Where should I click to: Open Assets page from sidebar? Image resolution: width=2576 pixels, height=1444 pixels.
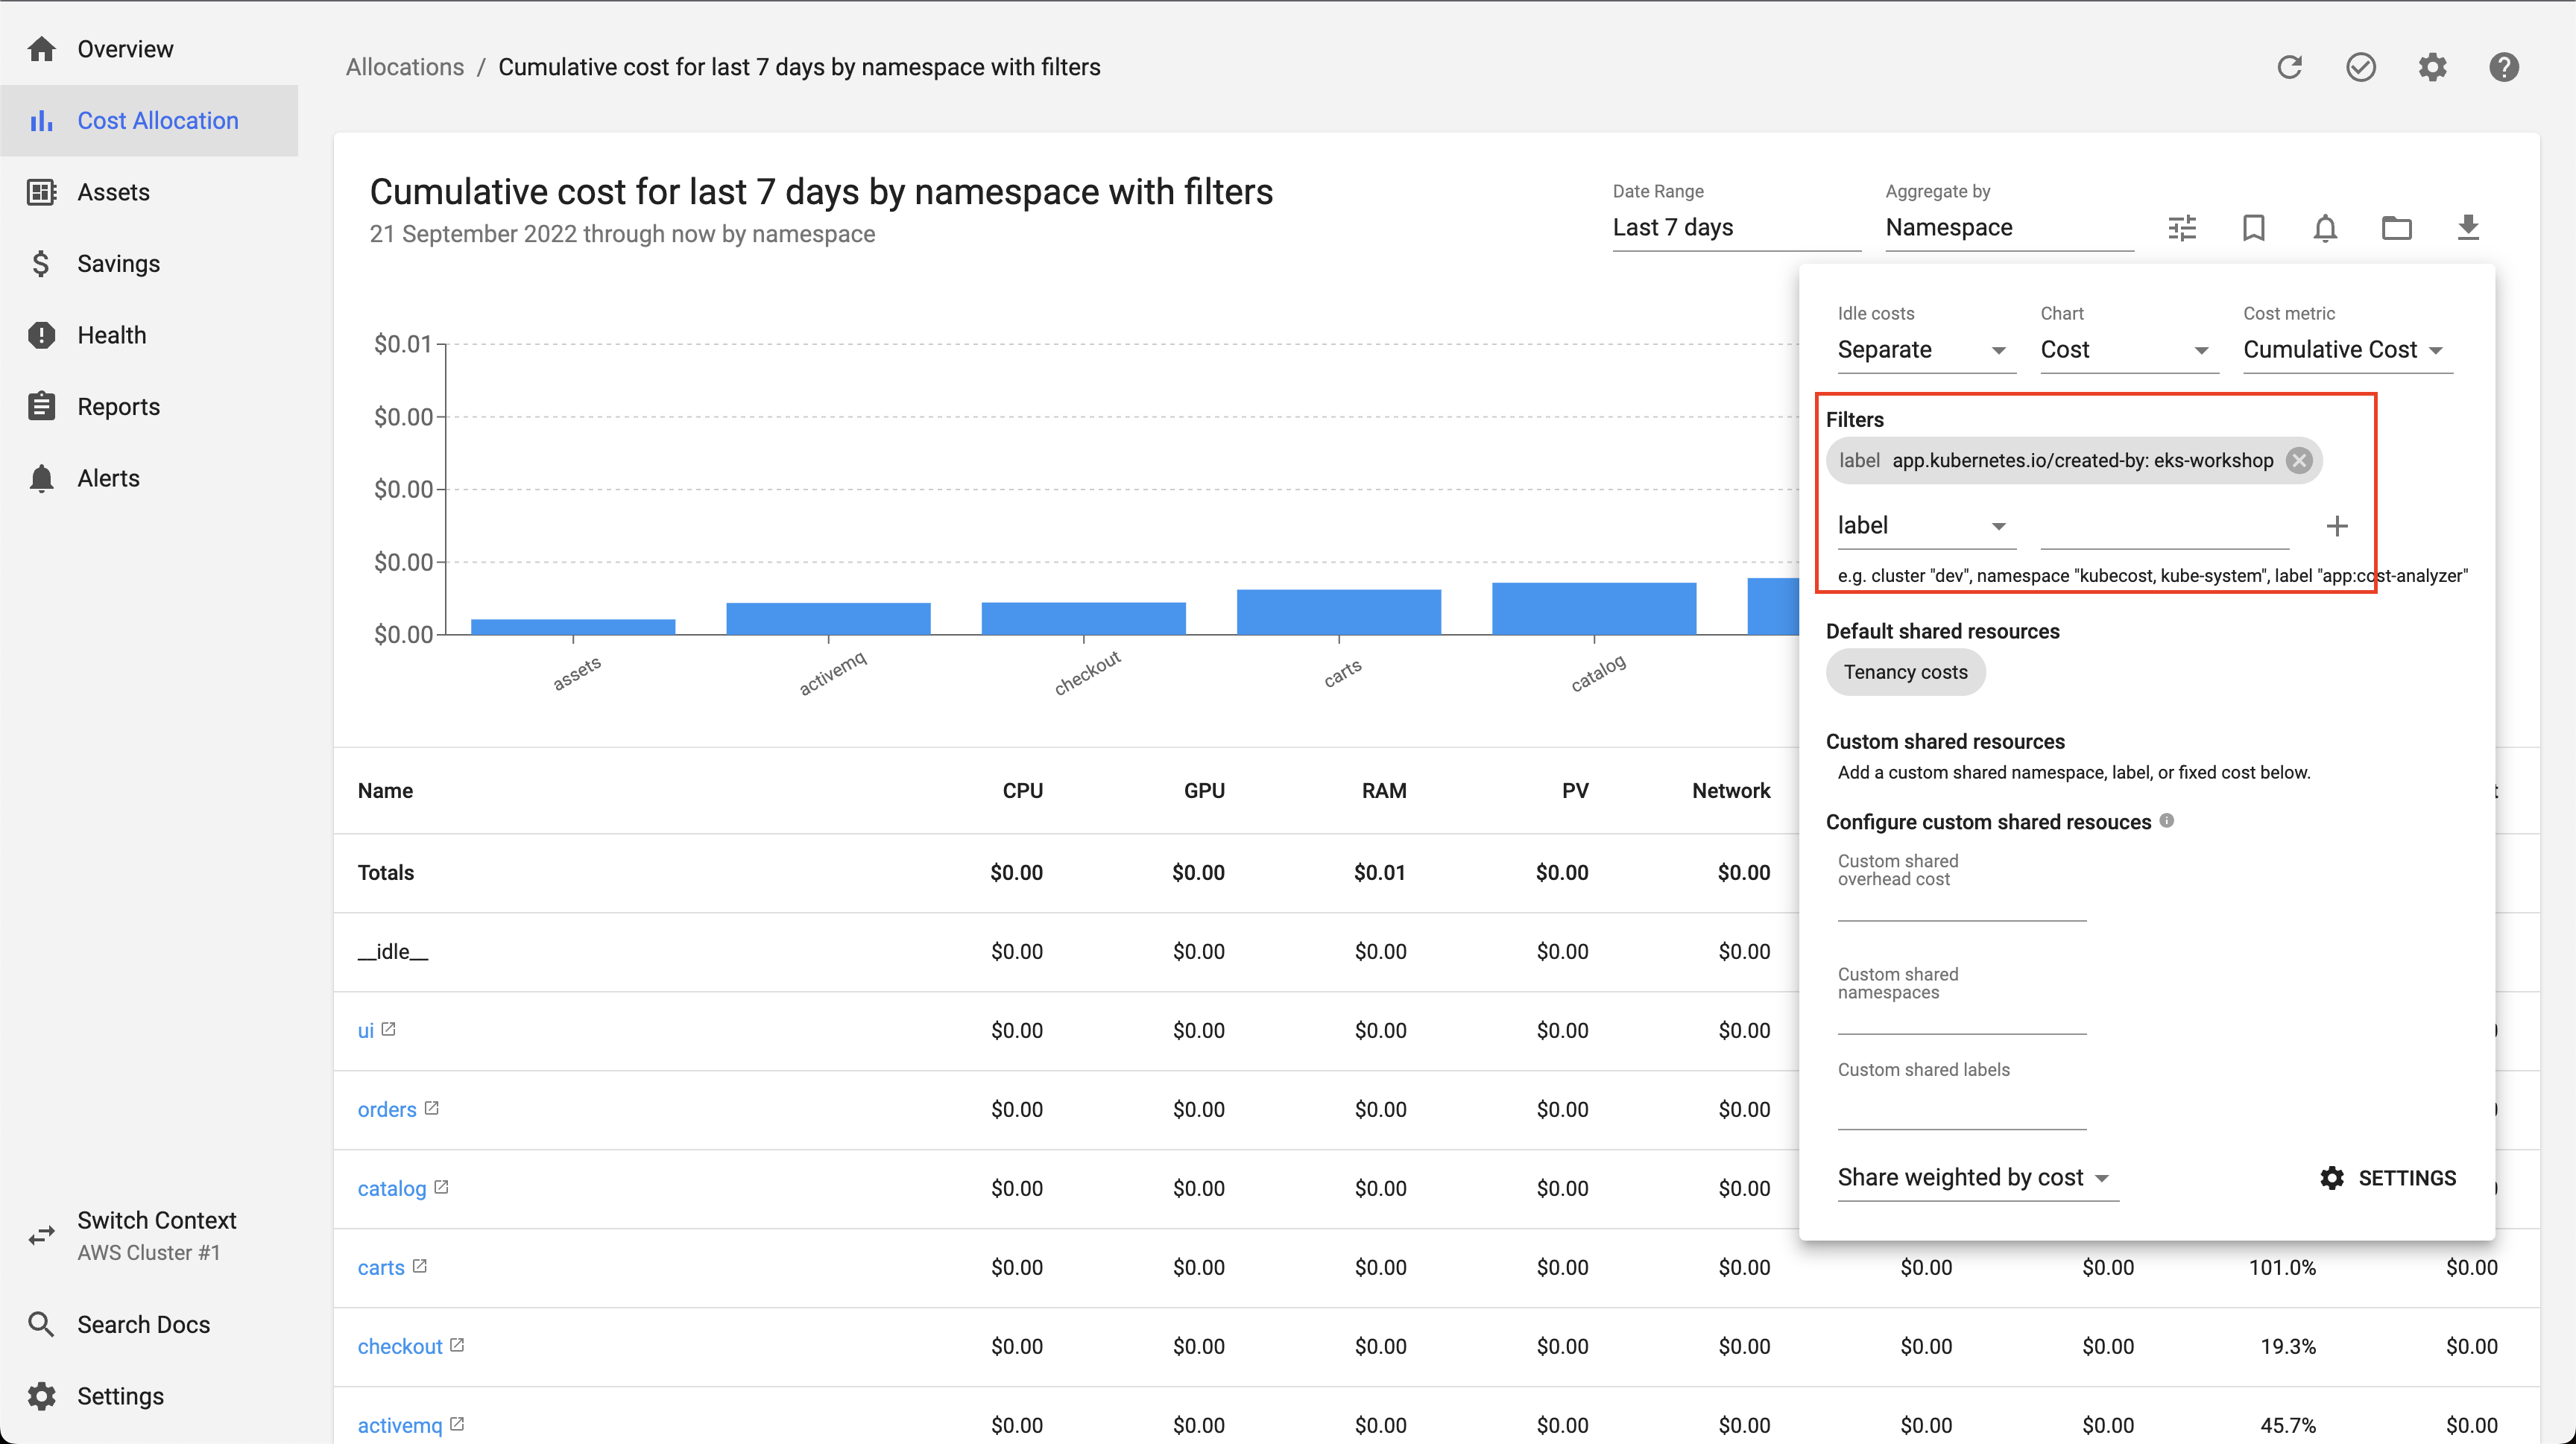113,192
